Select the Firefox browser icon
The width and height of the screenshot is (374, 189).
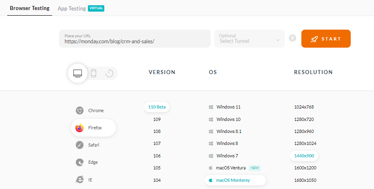click(79, 128)
